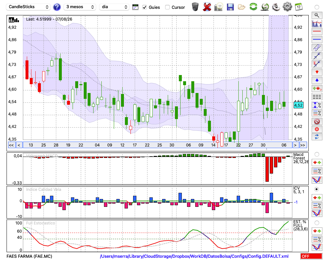Click the trash can icon in the toolbar
The width and height of the screenshot is (327, 261).
point(195,7)
